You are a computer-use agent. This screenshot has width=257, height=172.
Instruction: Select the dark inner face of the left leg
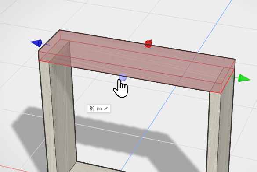point(63,114)
